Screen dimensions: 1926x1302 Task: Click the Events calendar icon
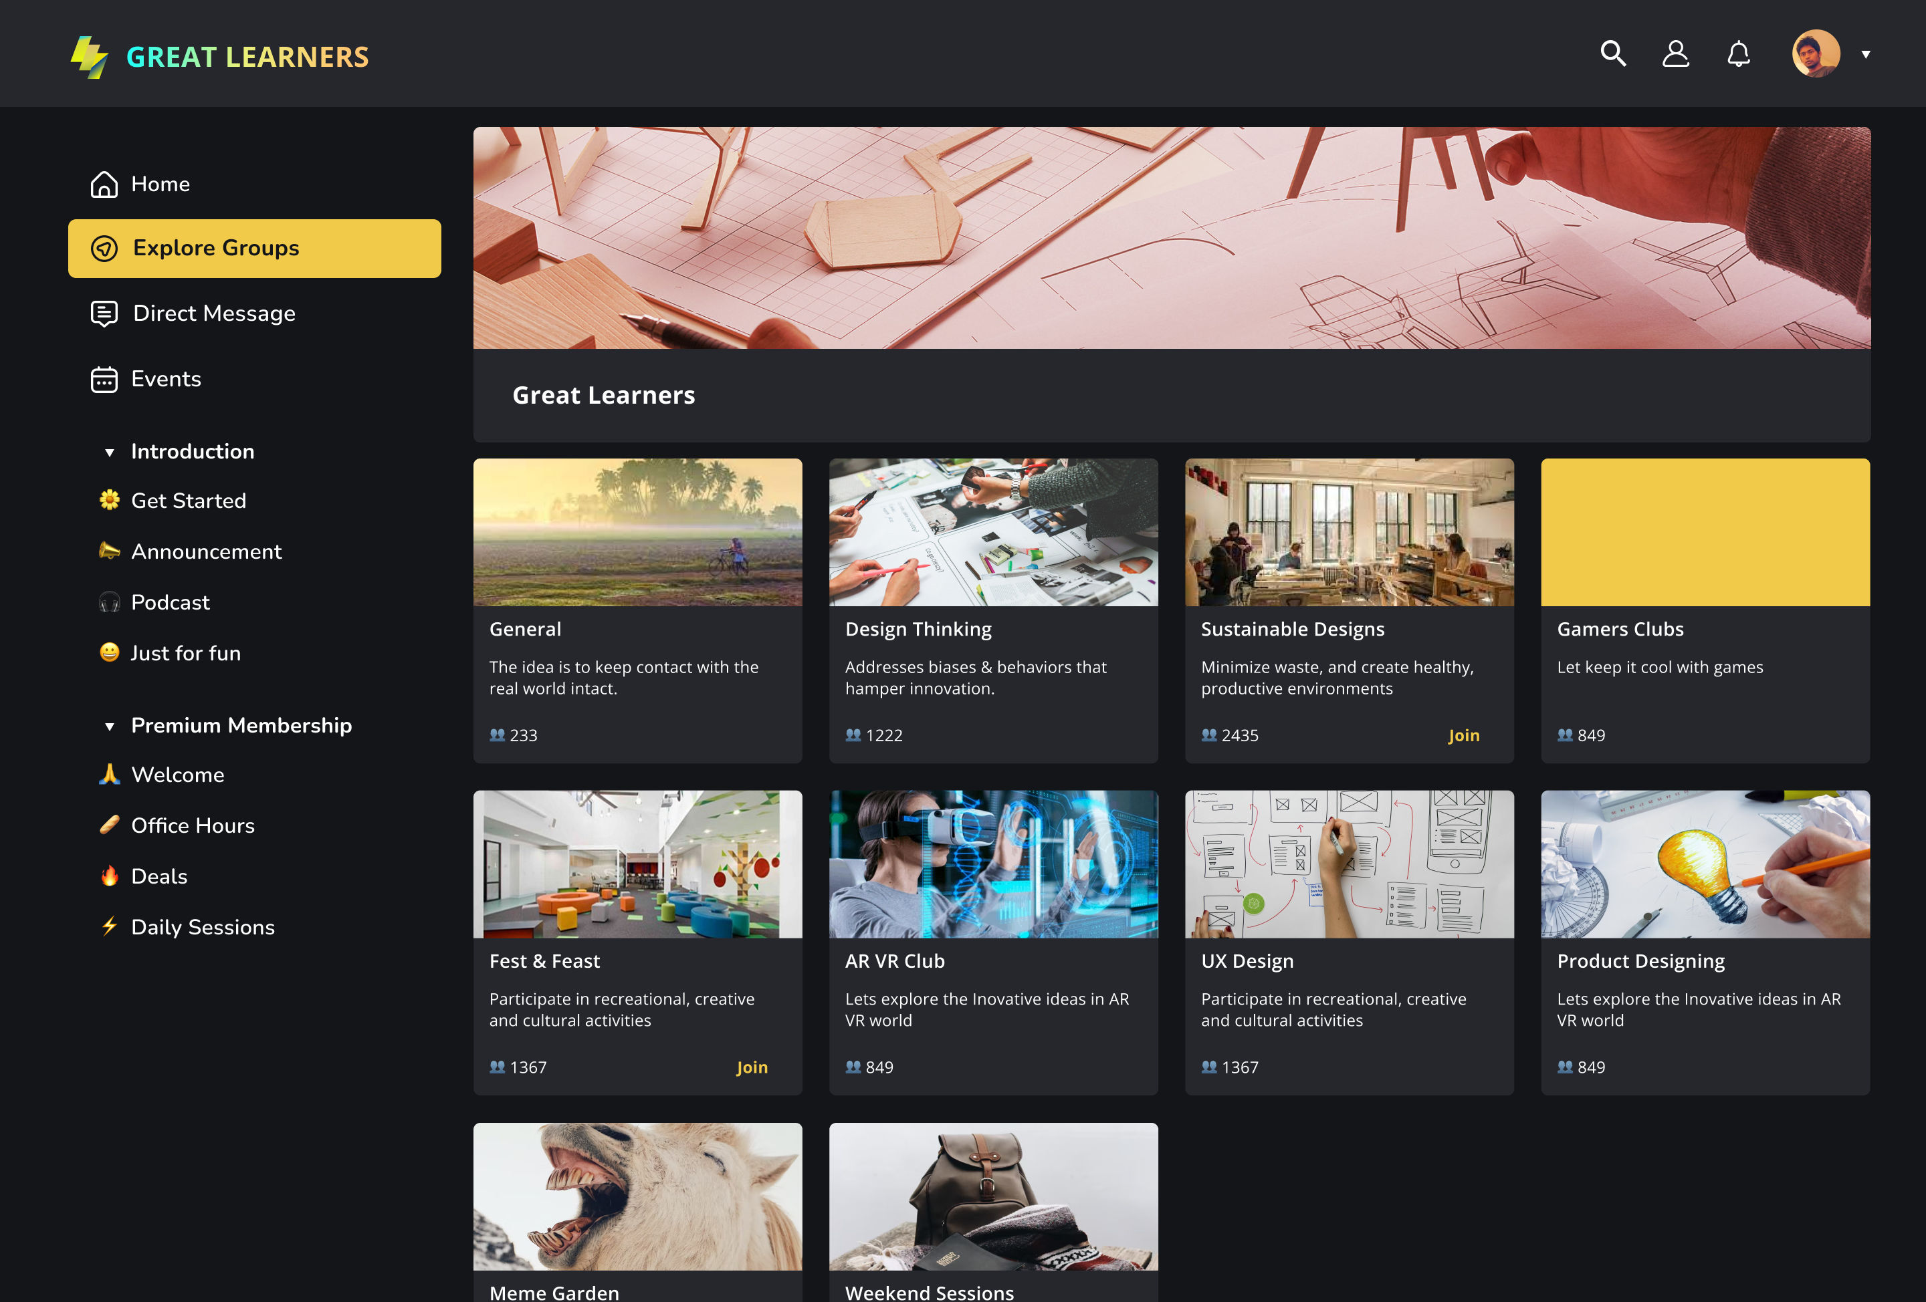coord(104,380)
